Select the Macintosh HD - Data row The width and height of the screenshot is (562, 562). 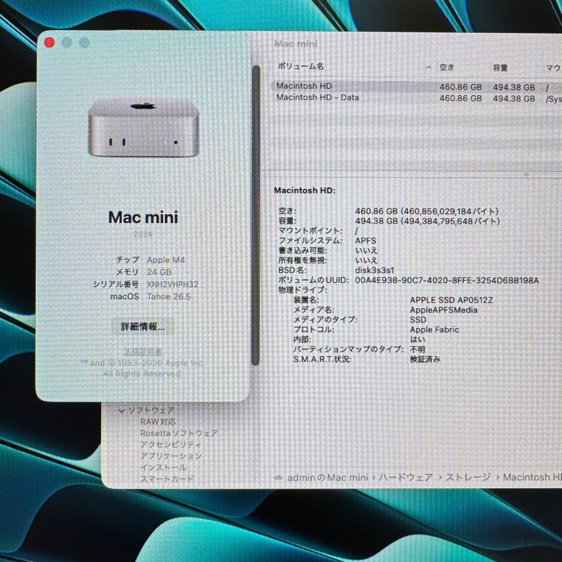[417, 98]
